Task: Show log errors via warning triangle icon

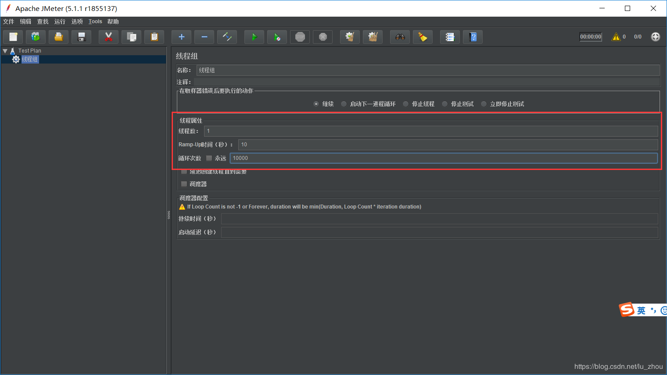Action: (616, 37)
